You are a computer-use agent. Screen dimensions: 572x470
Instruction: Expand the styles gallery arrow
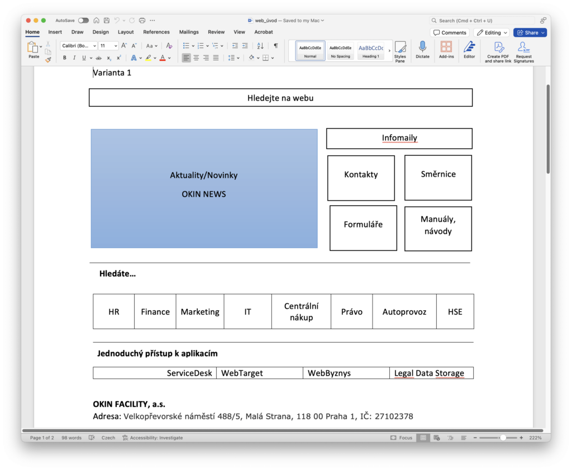[389, 51]
